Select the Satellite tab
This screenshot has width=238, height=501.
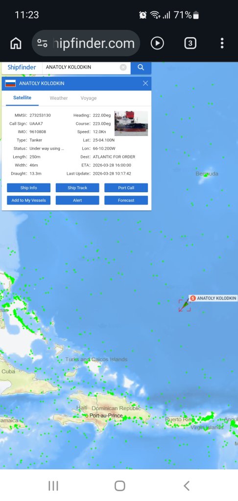(22, 98)
